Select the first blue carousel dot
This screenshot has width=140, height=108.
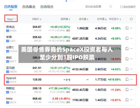coord(66,1)
